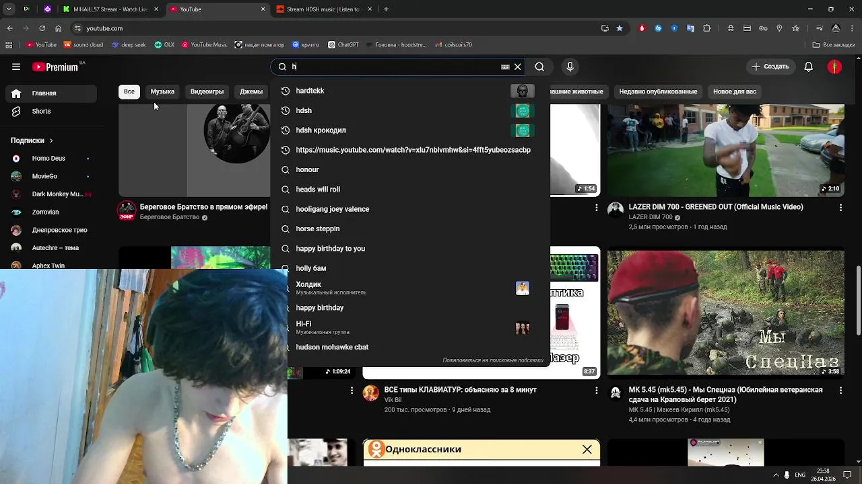
Task: Bookmark this page with the star
Action: [620, 28]
